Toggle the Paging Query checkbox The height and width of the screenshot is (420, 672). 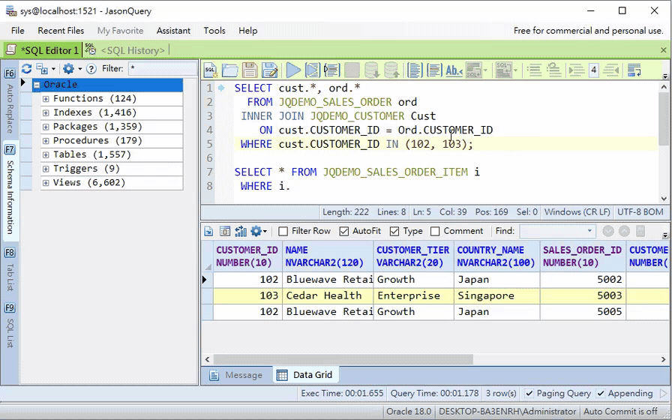pos(529,394)
